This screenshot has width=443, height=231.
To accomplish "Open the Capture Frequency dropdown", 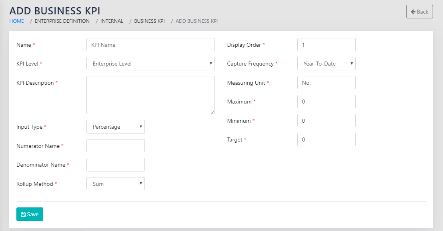I will click(326, 64).
